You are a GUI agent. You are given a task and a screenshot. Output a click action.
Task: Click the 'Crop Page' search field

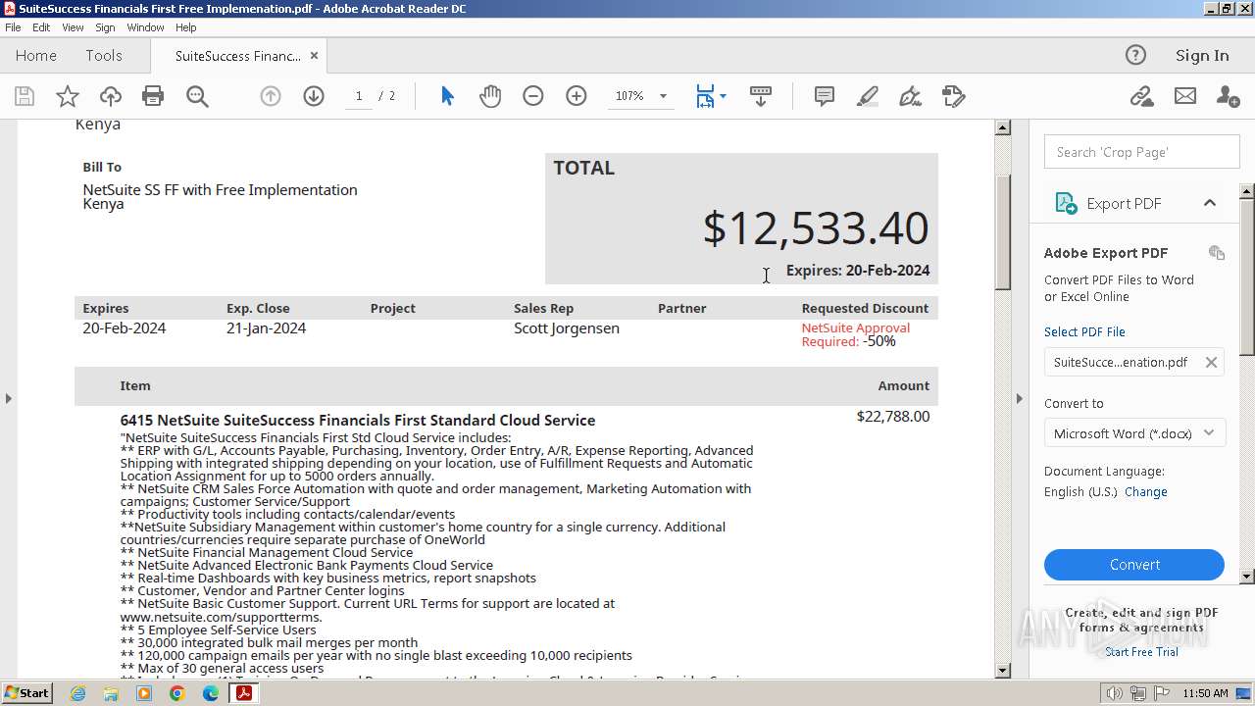tap(1141, 152)
